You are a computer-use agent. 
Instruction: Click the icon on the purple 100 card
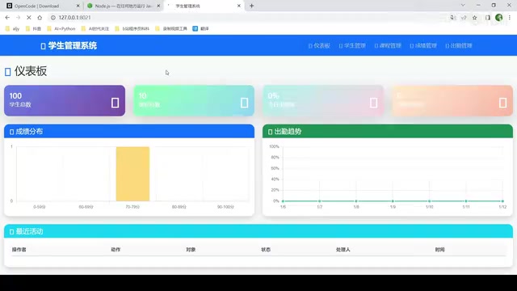[115, 103]
